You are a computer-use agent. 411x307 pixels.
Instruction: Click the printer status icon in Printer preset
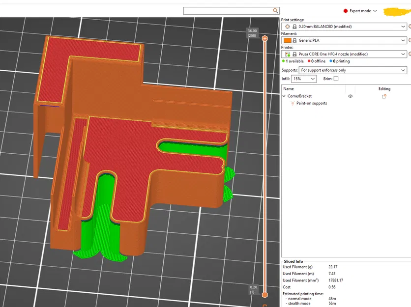point(288,54)
